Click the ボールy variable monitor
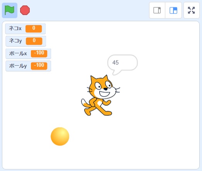 28,66
